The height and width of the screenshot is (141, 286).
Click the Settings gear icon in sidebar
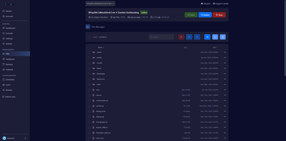tap(4, 39)
